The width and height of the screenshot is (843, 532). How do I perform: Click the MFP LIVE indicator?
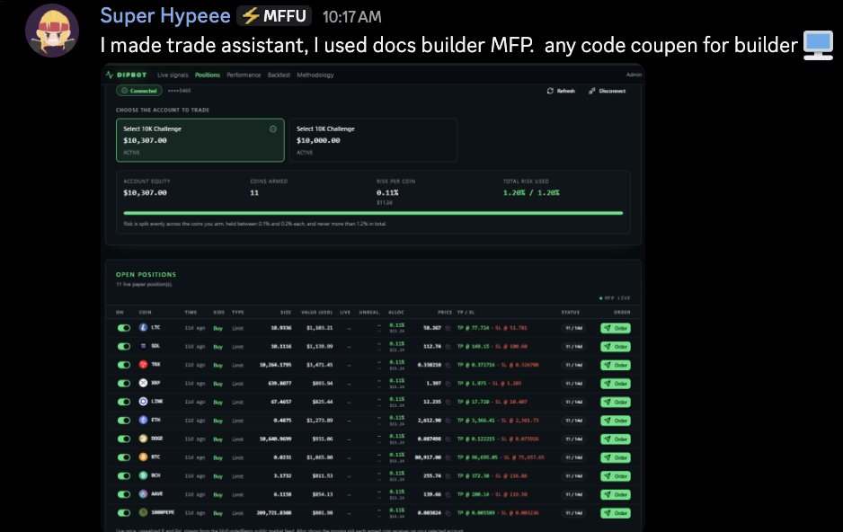pyautogui.click(x=615, y=298)
